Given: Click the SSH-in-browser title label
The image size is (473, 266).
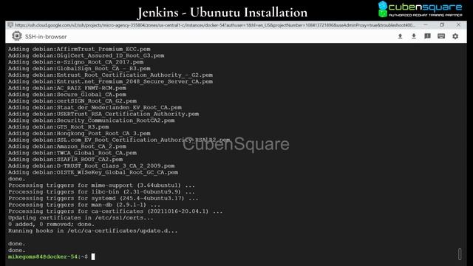Looking at the screenshot, I should [46, 37].
